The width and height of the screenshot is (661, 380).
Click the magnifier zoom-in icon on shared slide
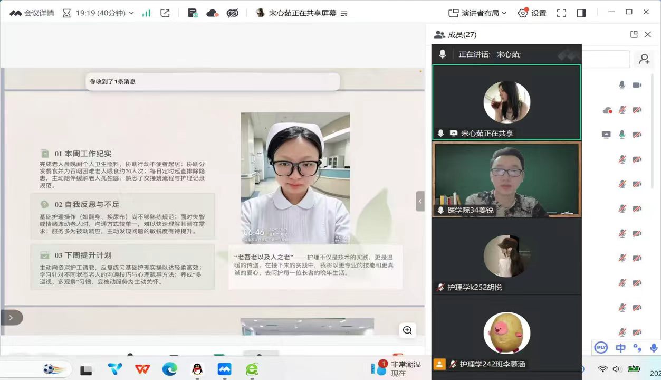(x=407, y=330)
